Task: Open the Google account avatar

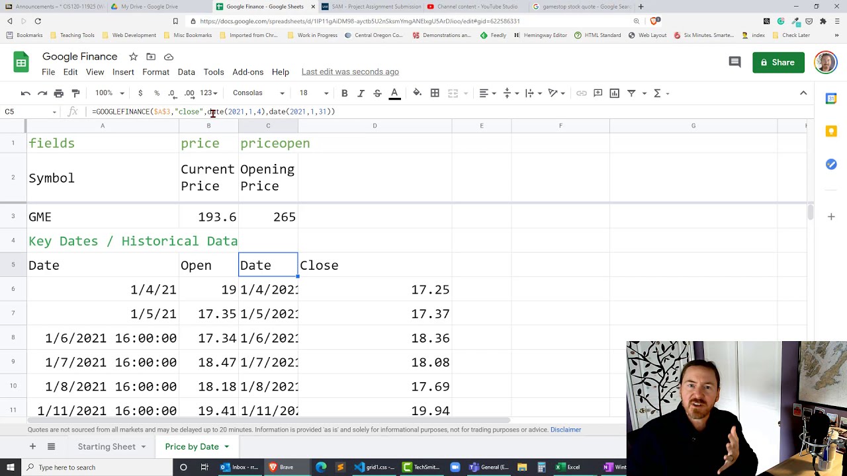Action: click(x=825, y=63)
